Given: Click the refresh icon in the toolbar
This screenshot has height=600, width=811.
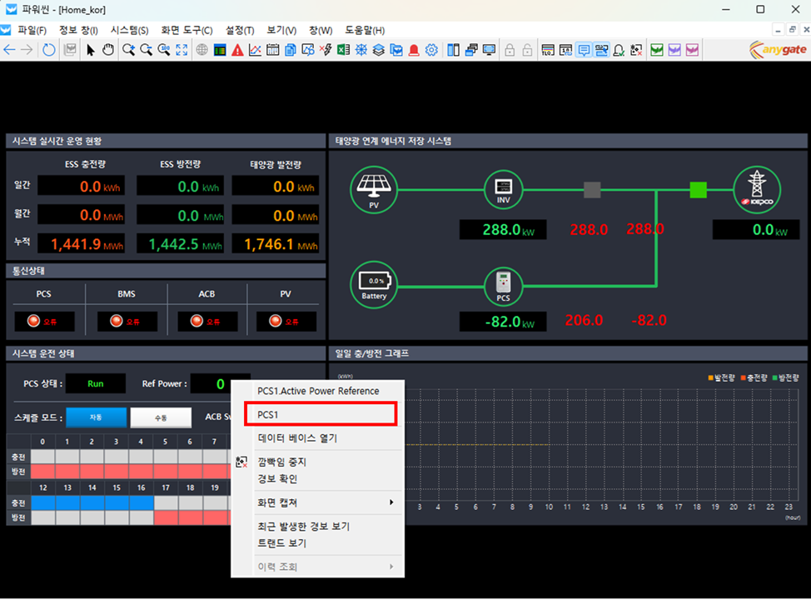Looking at the screenshot, I should point(49,50).
